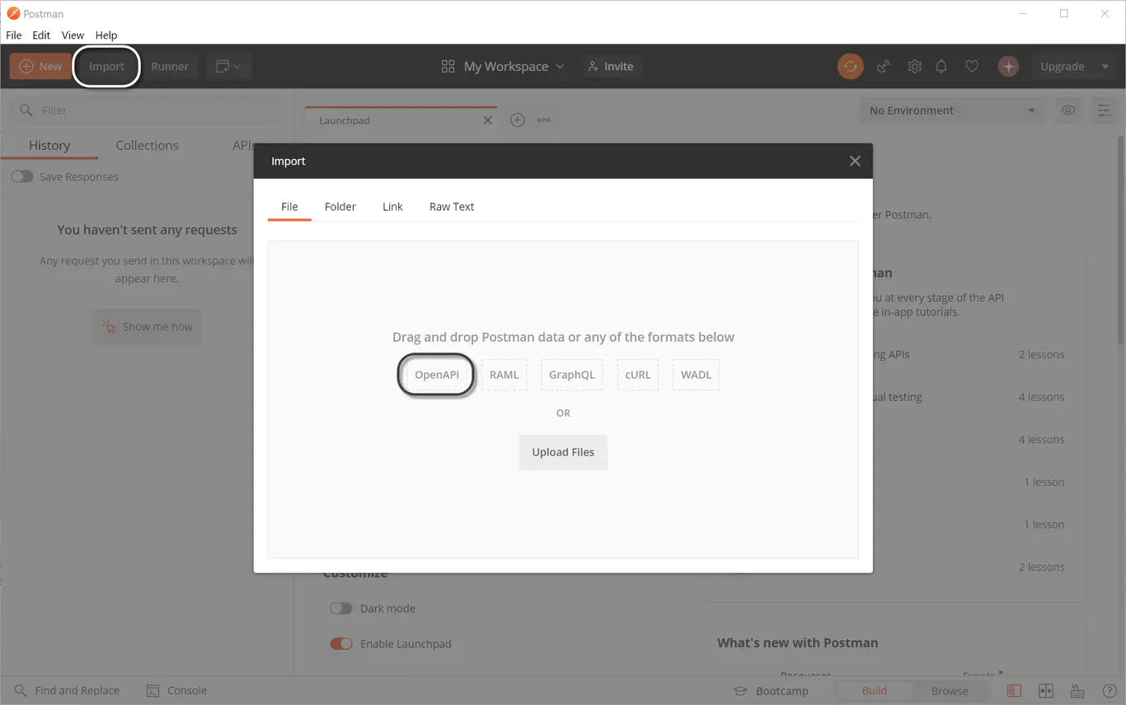The width and height of the screenshot is (1126, 705).
Task: Close the Launchpad tab
Action: point(488,120)
